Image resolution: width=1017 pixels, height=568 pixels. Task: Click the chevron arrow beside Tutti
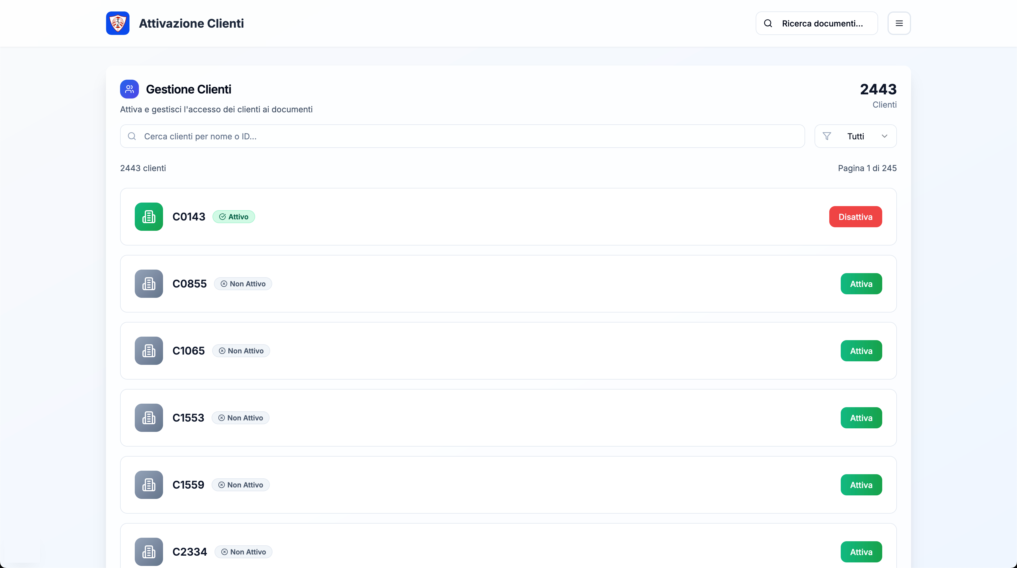(x=884, y=136)
